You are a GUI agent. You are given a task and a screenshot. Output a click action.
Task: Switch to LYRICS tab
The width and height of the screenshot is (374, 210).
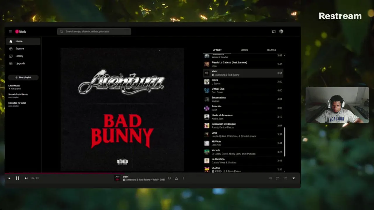(x=244, y=50)
